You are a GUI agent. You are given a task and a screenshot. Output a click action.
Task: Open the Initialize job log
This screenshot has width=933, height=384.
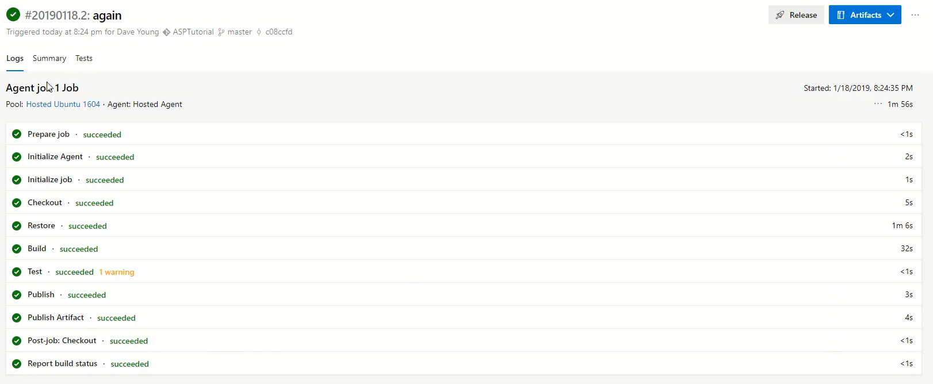pyautogui.click(x=464, y=179)
